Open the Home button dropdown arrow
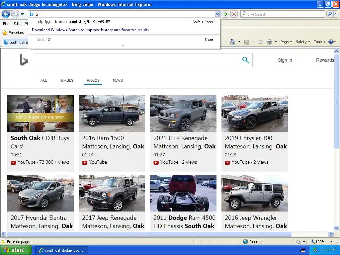The image size is (340, 255). pos(239,42)
